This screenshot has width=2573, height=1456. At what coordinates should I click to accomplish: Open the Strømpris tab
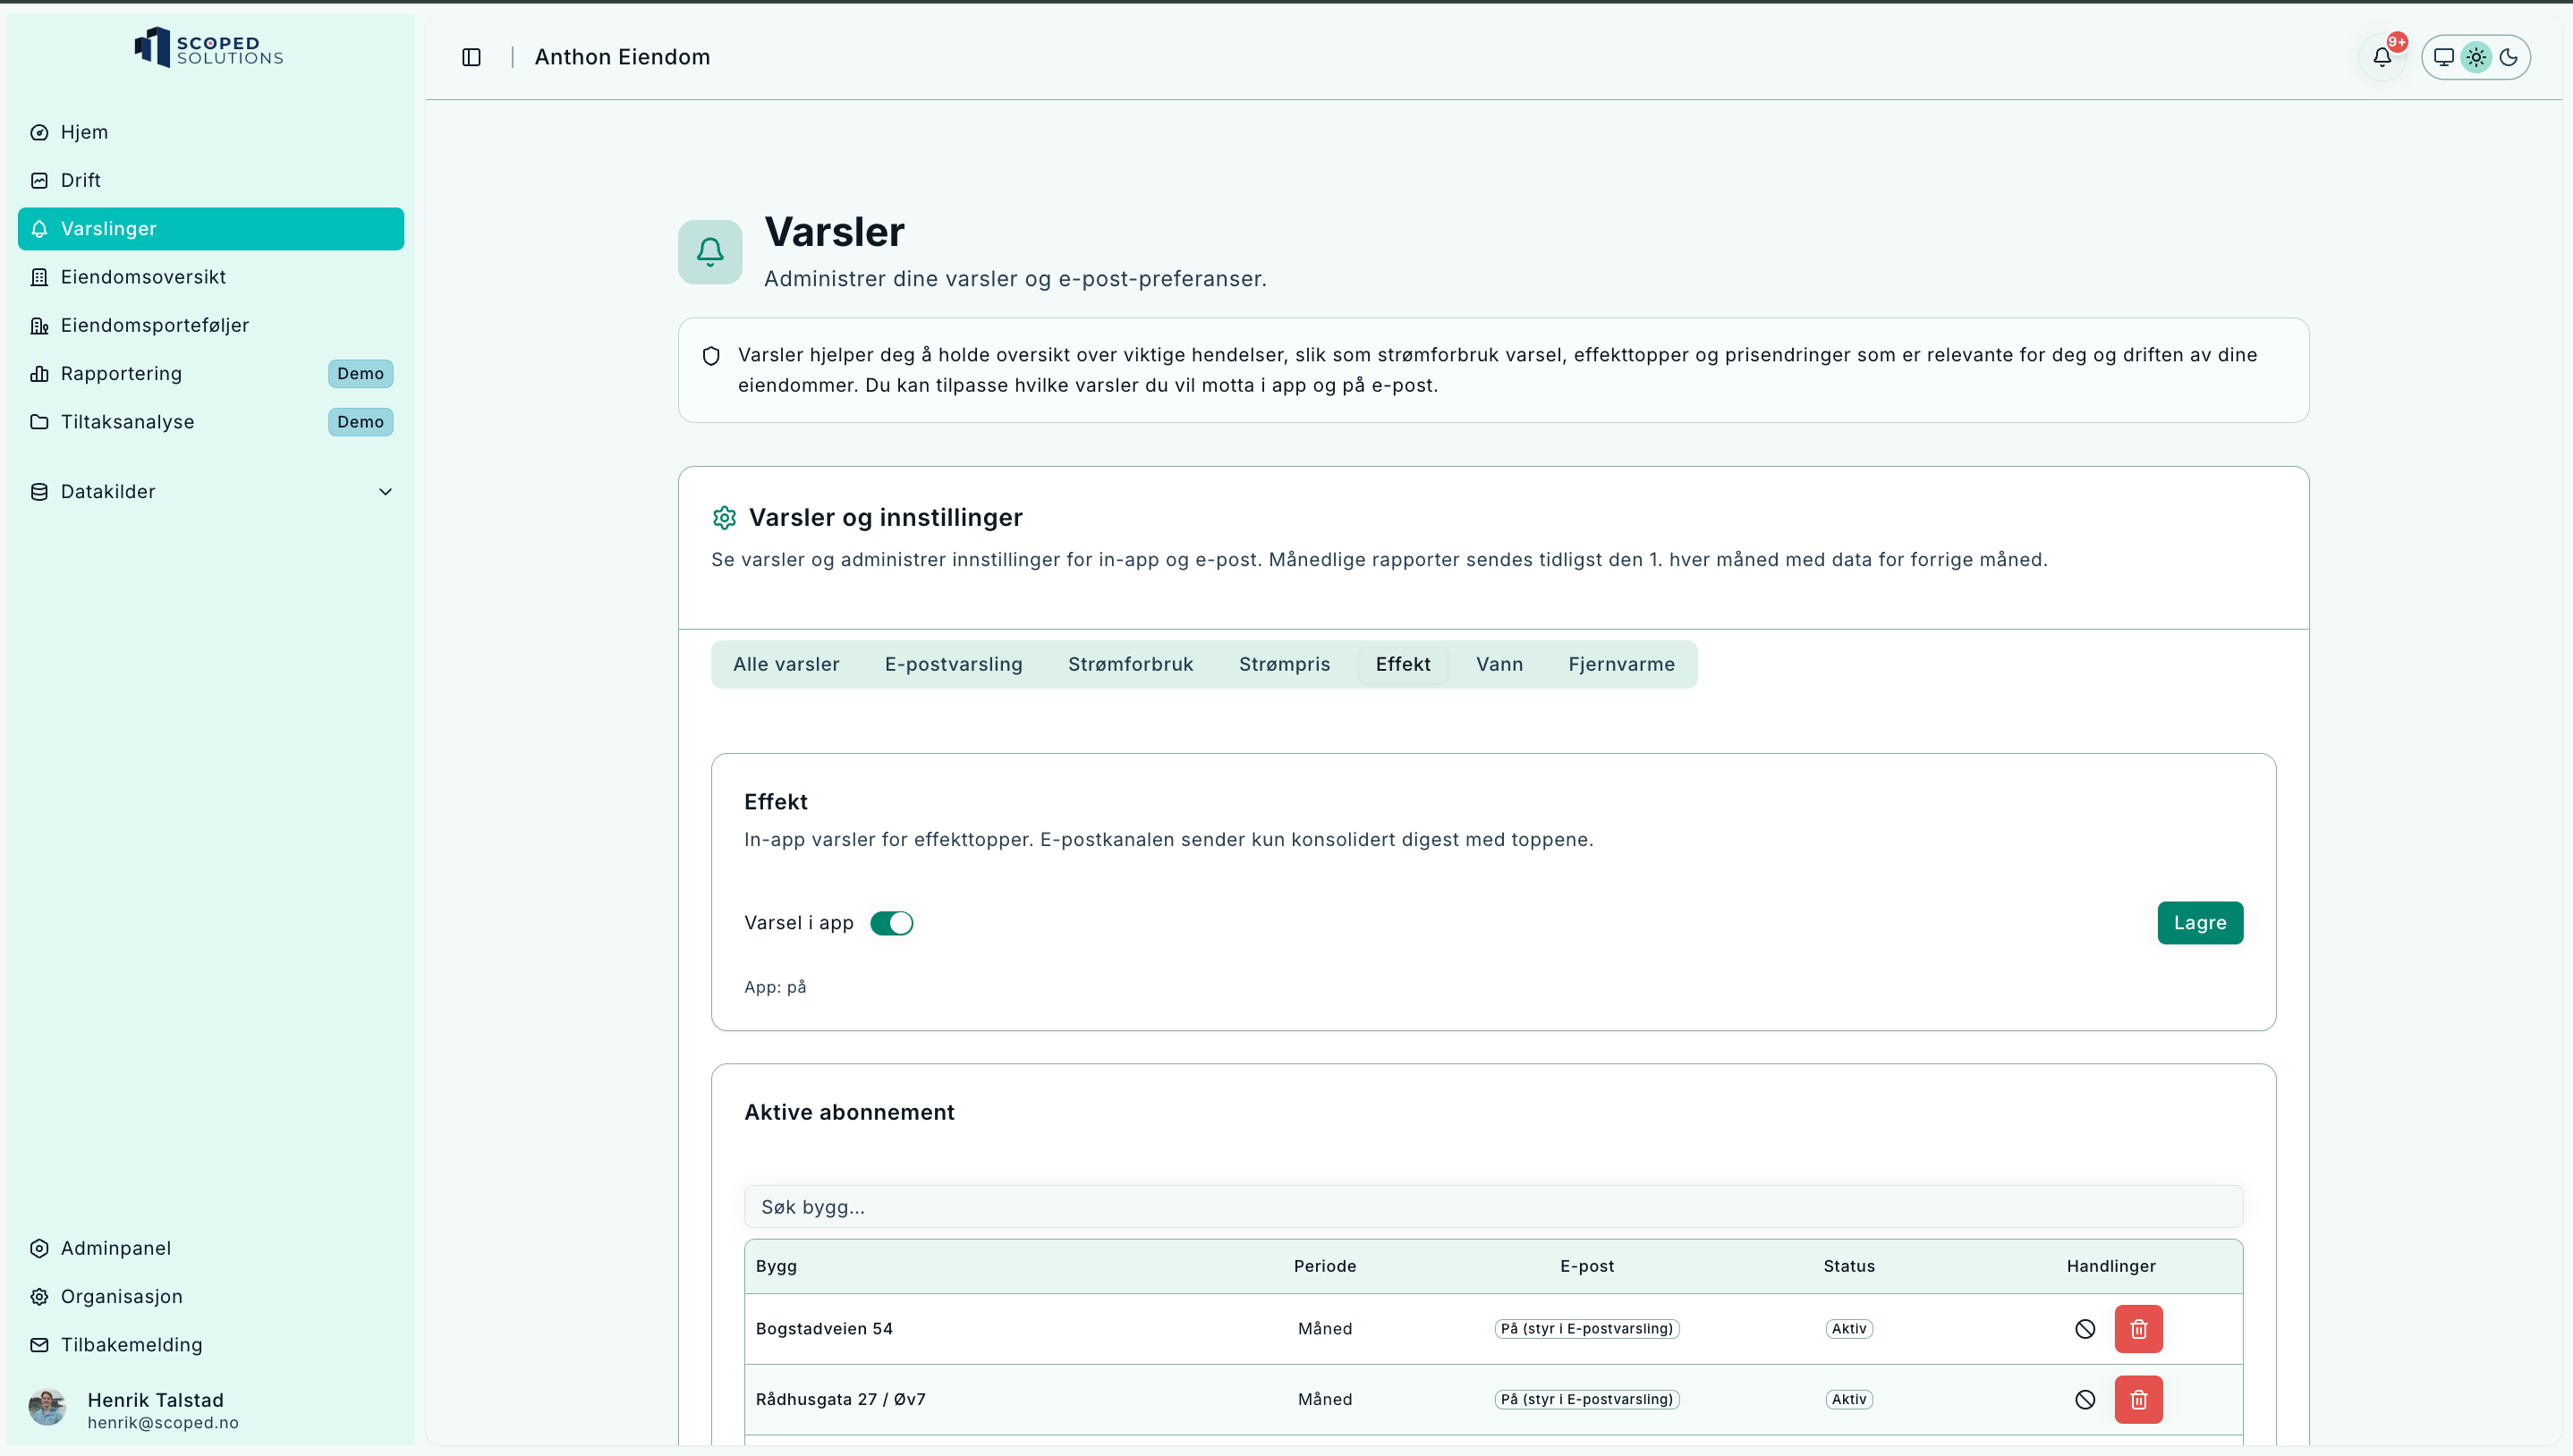(1284, 664)
